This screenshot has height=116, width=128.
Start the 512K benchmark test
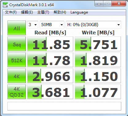[17, 60]
